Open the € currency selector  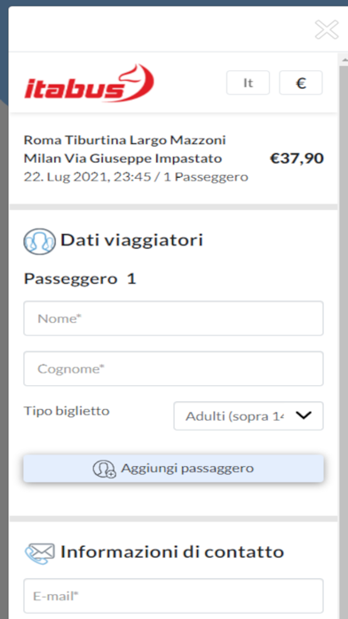click(x=301, y=83)
